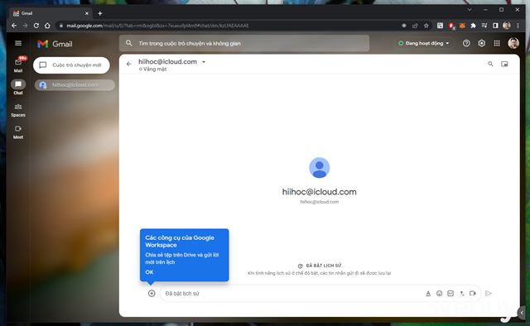Viewport: 530px width, 326px height.
Task: Select the Gmail browser tab
Action: (x=51, y=13)
